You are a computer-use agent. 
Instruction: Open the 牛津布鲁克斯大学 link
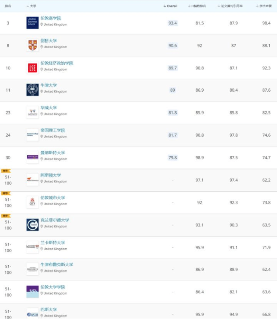pyautogui.click(x=57, y=265)
